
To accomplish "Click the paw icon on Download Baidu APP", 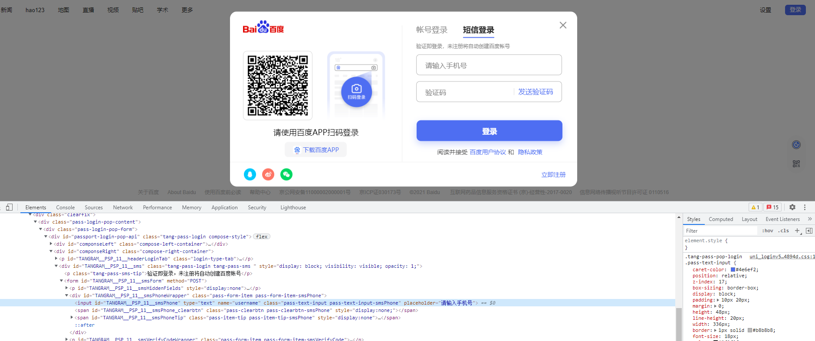I will (297, 150).
